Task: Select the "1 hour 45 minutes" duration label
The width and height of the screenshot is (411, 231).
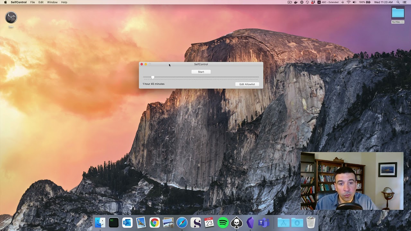Action: point(153,84)
